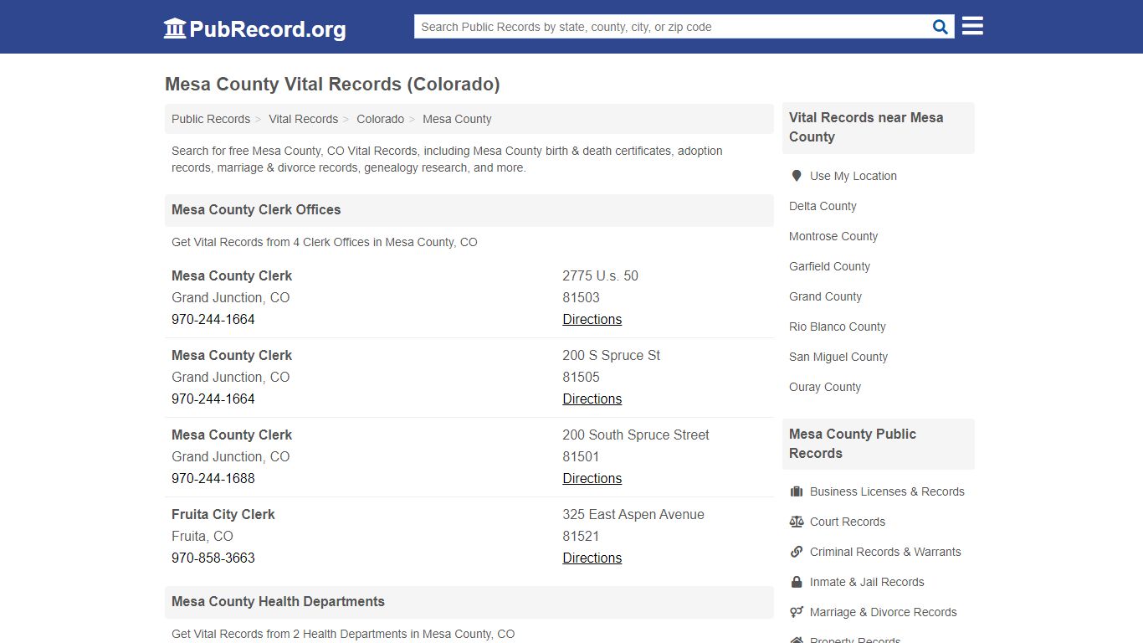The height and width of the screenshot is (643, 1143).
Task: Click the Marriage & Divorce gender icon
Action: [797, 612]
